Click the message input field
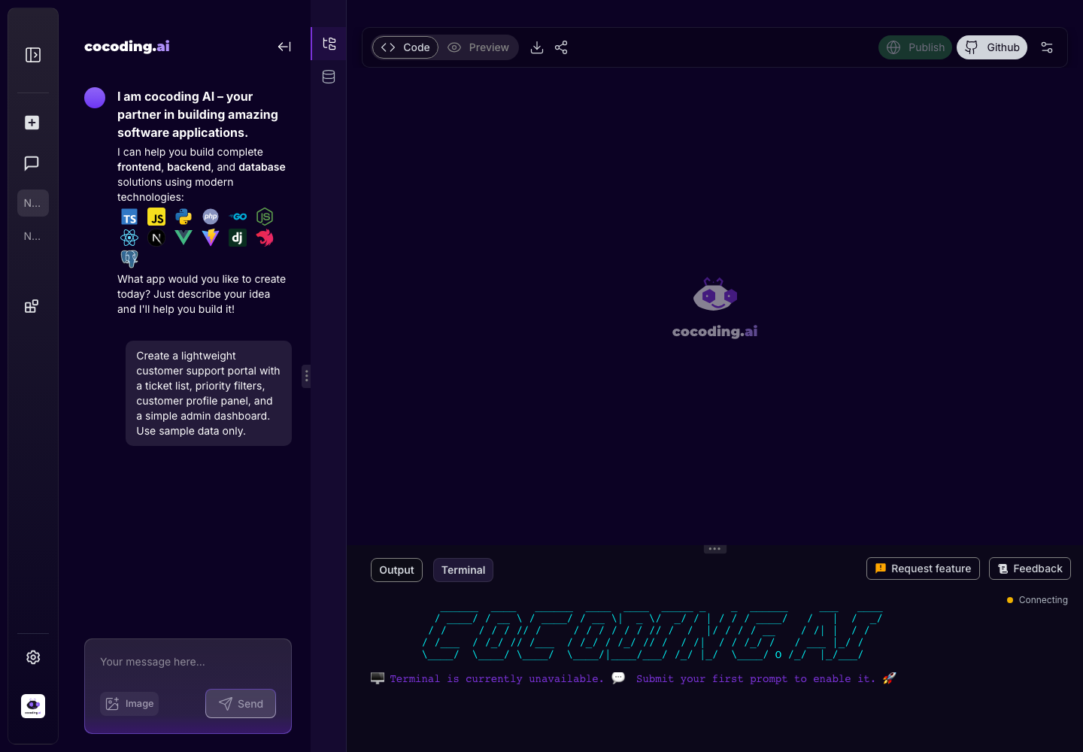 coord(188,662)
